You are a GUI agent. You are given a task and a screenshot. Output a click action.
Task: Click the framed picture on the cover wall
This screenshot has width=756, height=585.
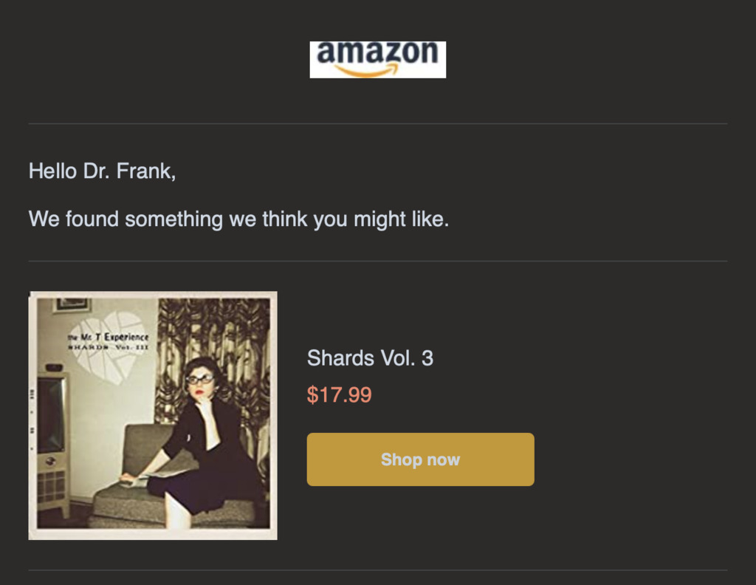click(x=72, y=304)
